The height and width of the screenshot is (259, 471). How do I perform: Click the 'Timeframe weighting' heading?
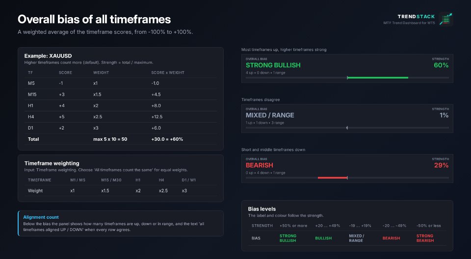52,163
